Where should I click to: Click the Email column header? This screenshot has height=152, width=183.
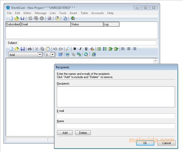pyautogui.click(x=46, y=24)
